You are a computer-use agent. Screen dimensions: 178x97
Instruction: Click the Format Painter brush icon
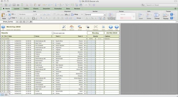pyautogui.click(x=39, y=5)
